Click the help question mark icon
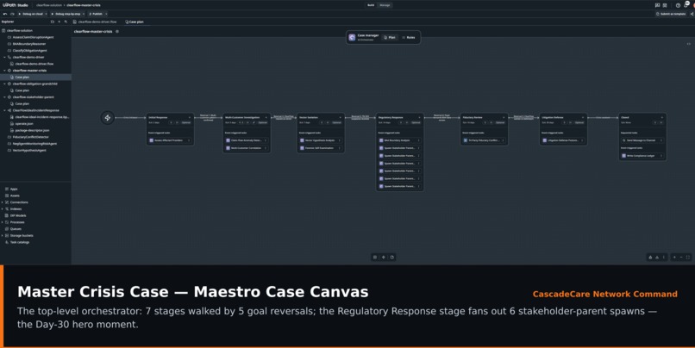 click(678, 5)
